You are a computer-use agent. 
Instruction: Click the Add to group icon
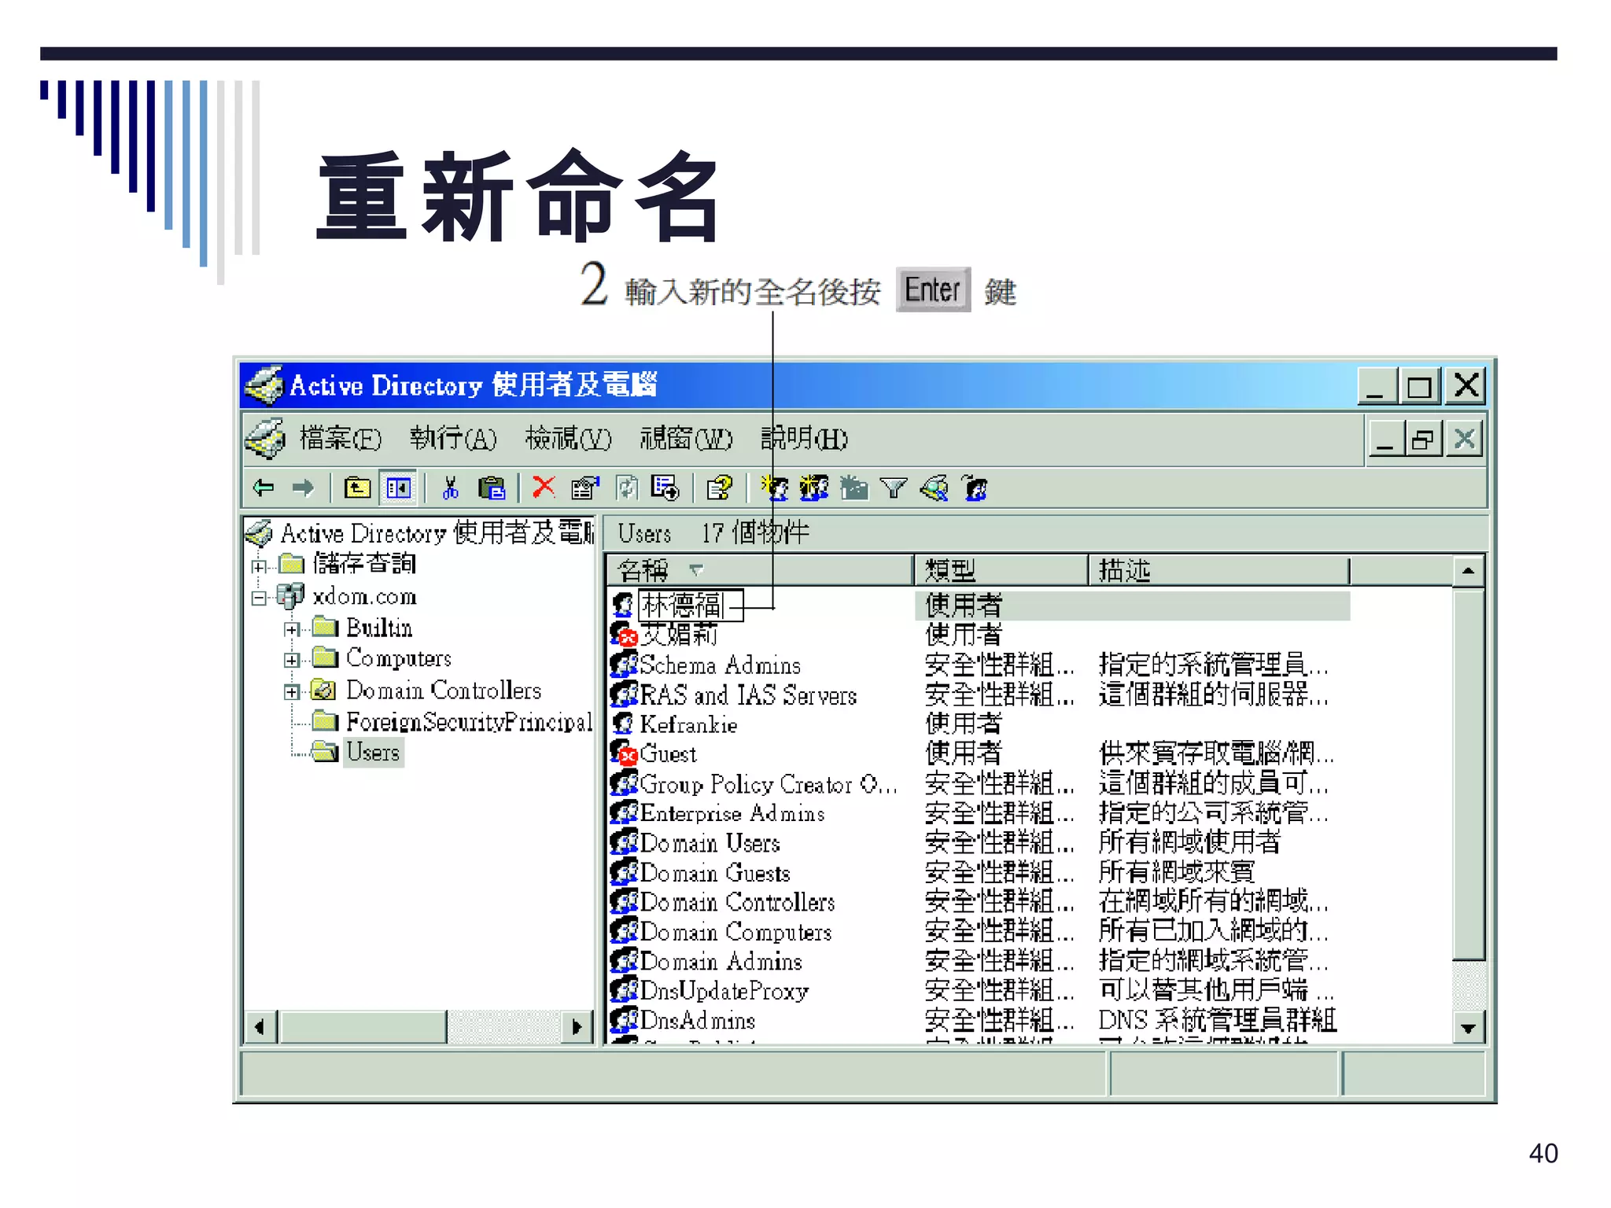975,488
